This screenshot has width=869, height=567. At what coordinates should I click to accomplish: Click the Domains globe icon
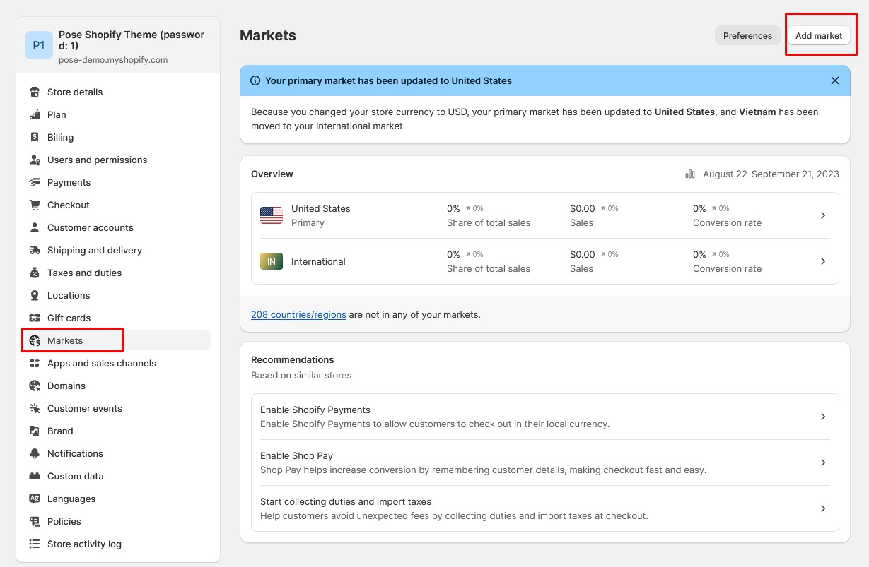pyautogui.click(x=35, y=386)
